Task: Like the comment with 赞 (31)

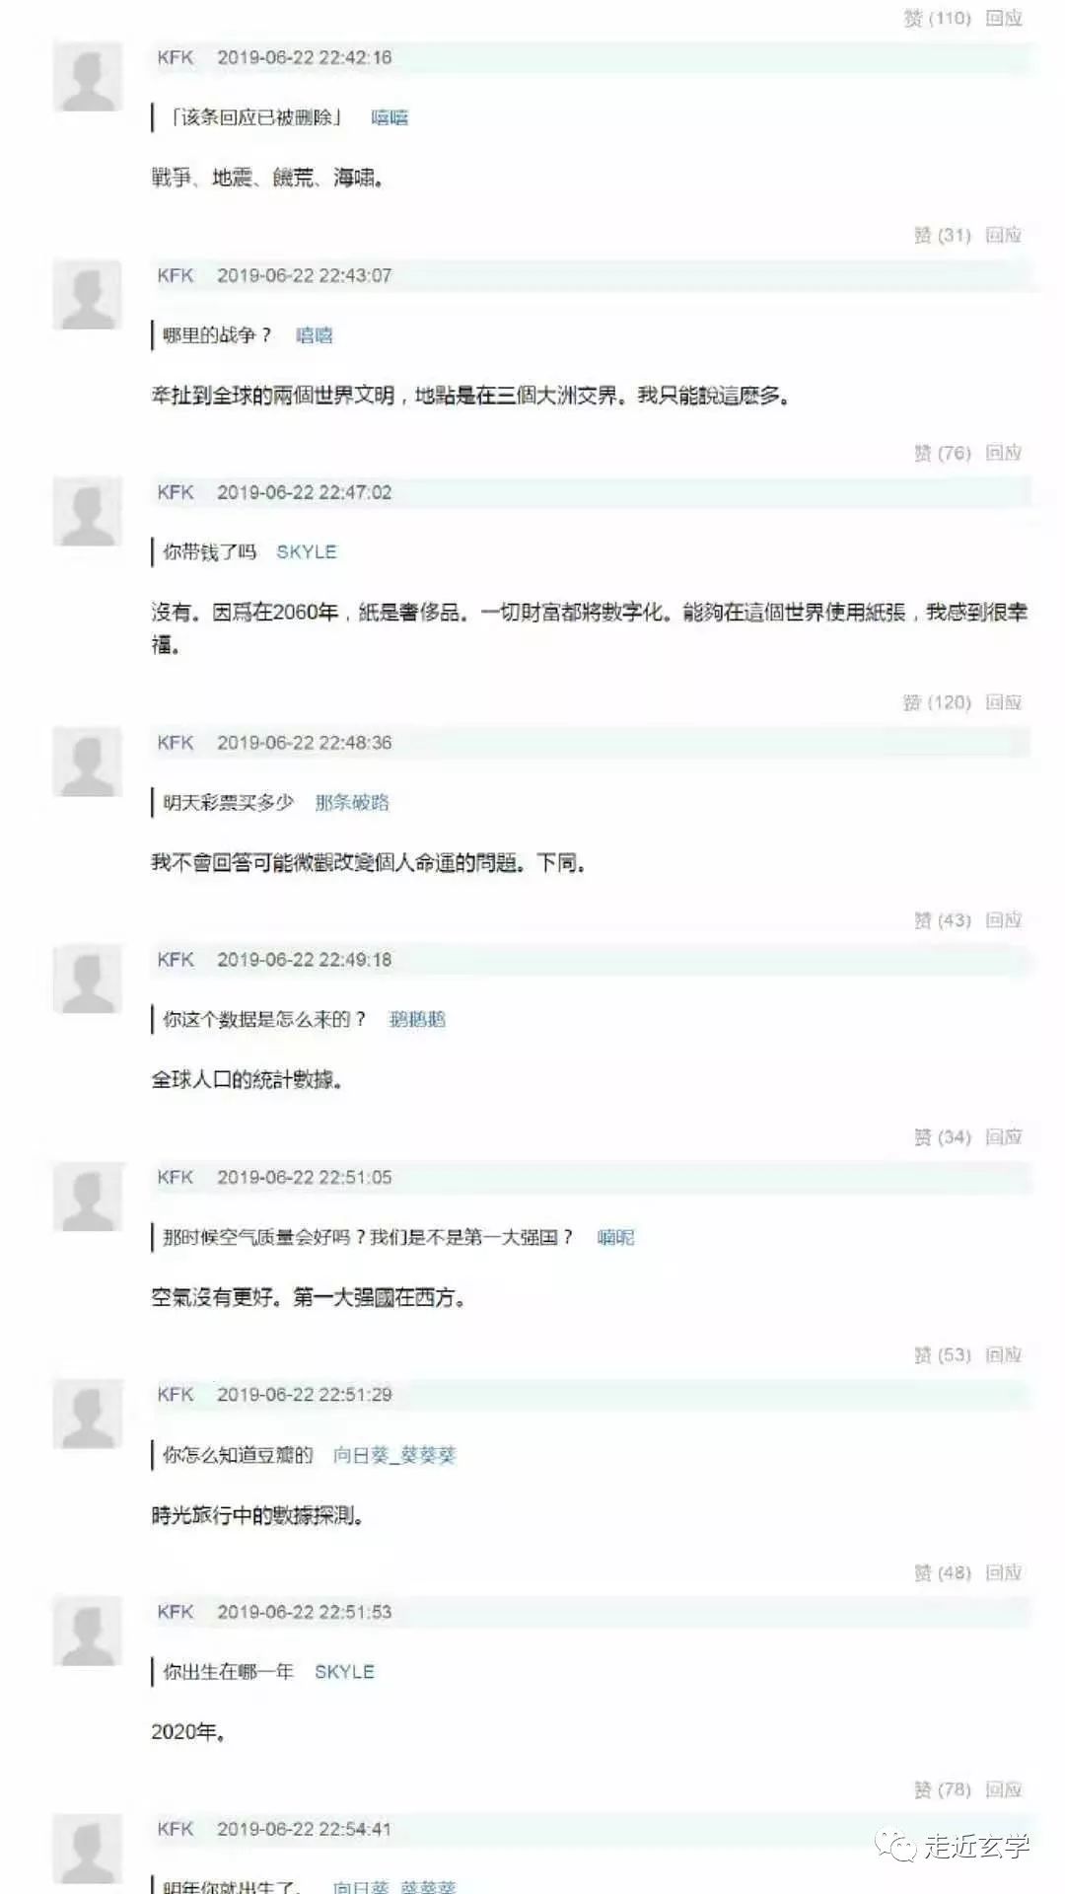Action: (x=943, y=235)
